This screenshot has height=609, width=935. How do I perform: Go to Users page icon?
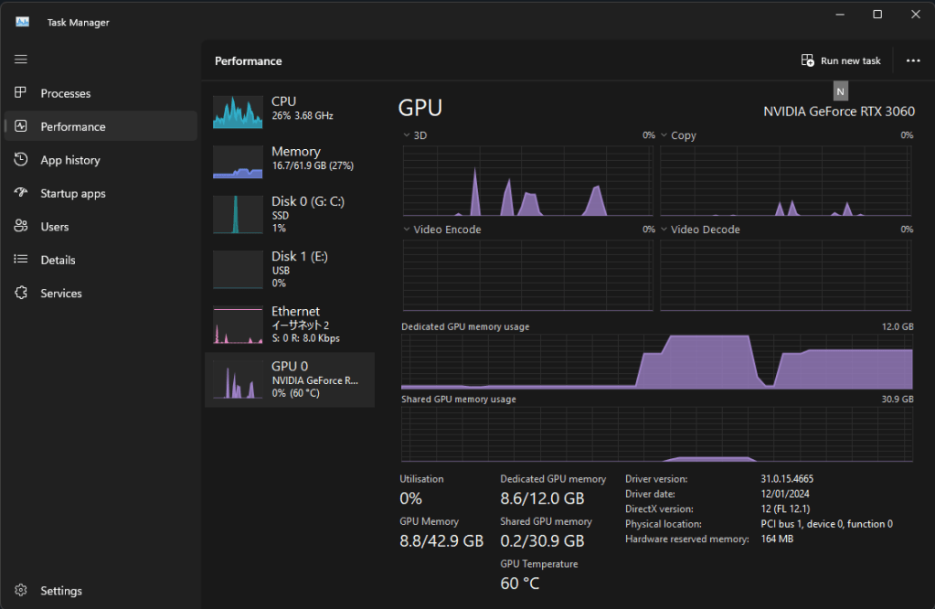click(x=21, y=227)
